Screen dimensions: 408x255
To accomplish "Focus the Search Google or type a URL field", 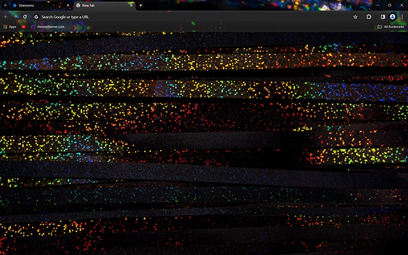I will 194,17.
